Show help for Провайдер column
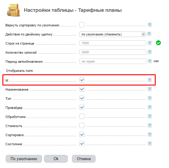 pos(150,107)
